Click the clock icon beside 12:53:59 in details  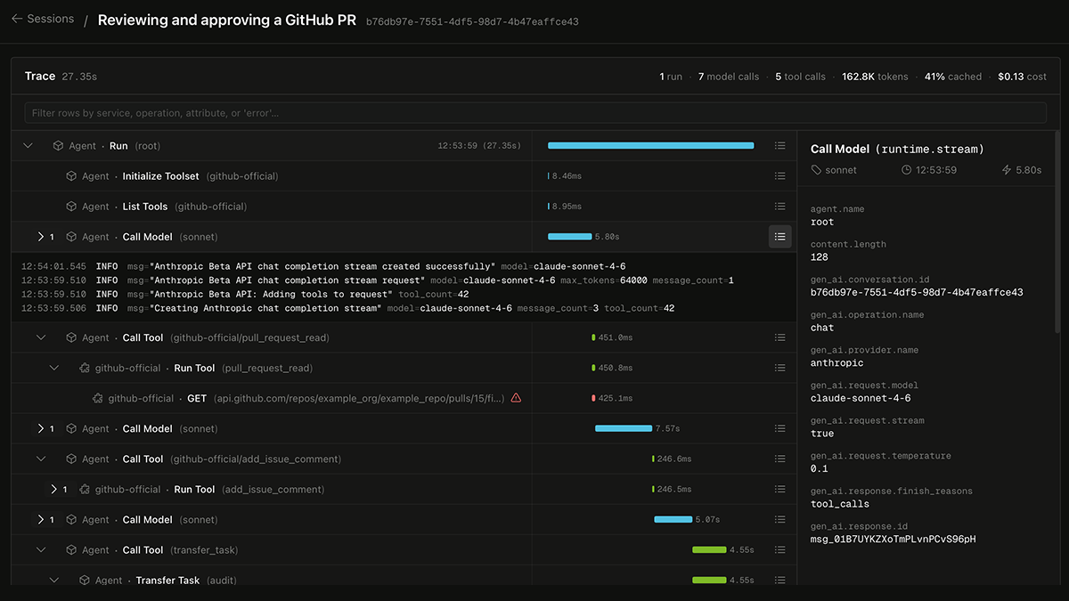coord(907,170)
